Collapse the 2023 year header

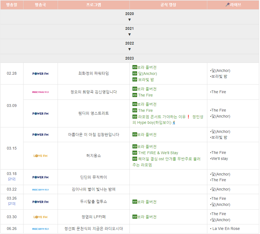pos(129,58)
